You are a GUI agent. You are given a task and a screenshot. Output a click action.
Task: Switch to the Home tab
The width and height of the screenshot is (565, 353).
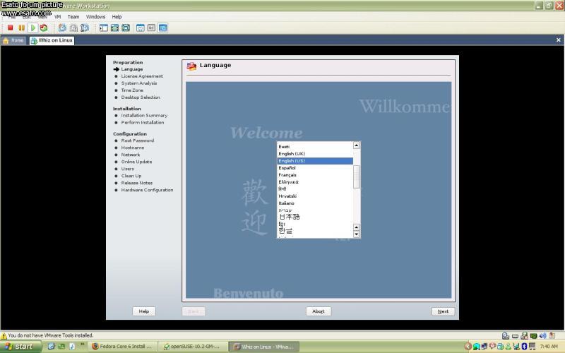coord(13,40)
